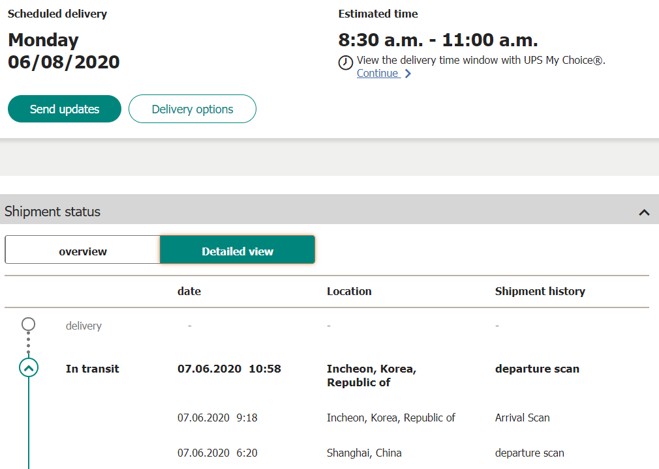Click the Shanghai, China location entry
This screenshot has width=659, height=469.
point(364,453)
